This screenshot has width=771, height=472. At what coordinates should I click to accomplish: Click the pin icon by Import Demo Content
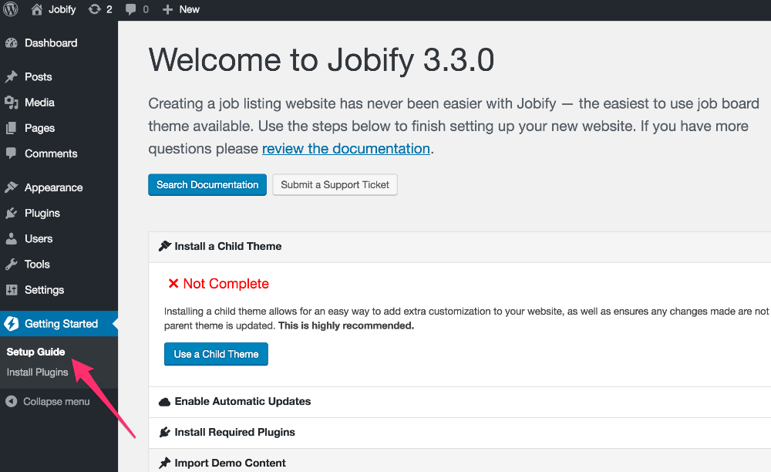(x=165, y=464)
